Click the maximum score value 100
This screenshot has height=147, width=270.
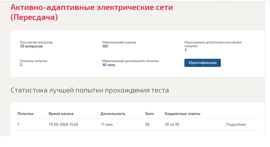click(105, 46)
